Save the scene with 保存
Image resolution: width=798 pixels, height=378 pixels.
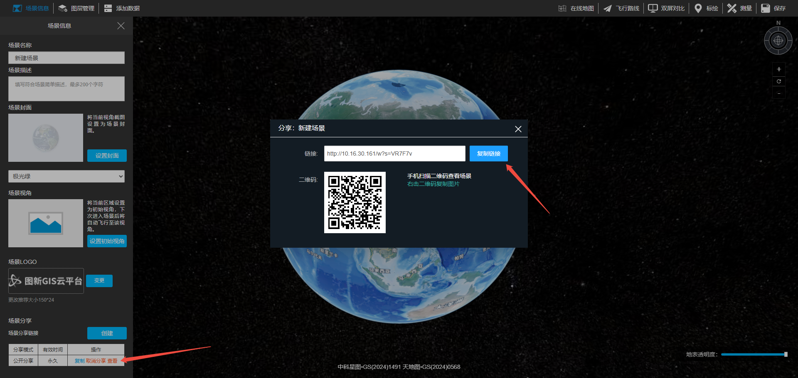click(x=773, y=8)
